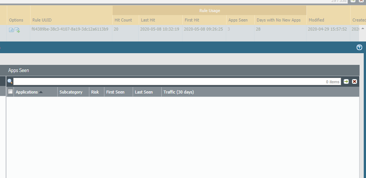This screenshot has height=178, width=366.
Task: Click the Rule Usage group header
Action: [209, 11]
